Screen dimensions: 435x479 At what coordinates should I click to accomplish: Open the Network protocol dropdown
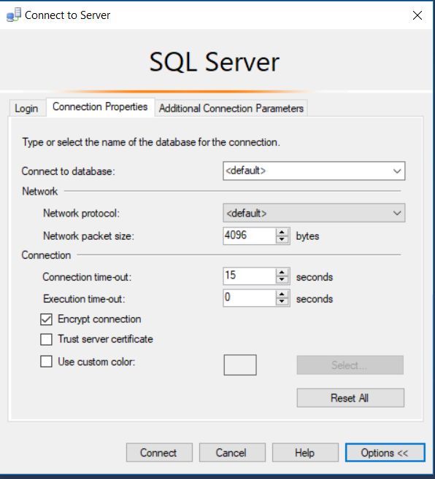coord(314,213)
